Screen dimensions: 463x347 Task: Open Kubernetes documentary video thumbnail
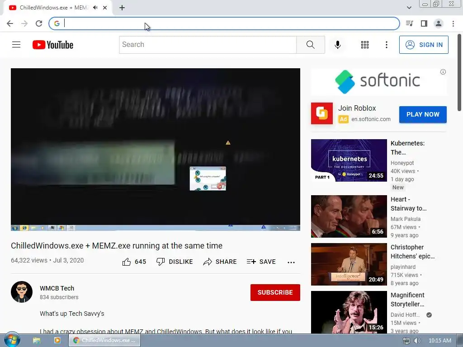tap(349, 160)
